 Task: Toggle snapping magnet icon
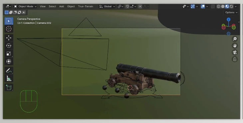point(127,7)
